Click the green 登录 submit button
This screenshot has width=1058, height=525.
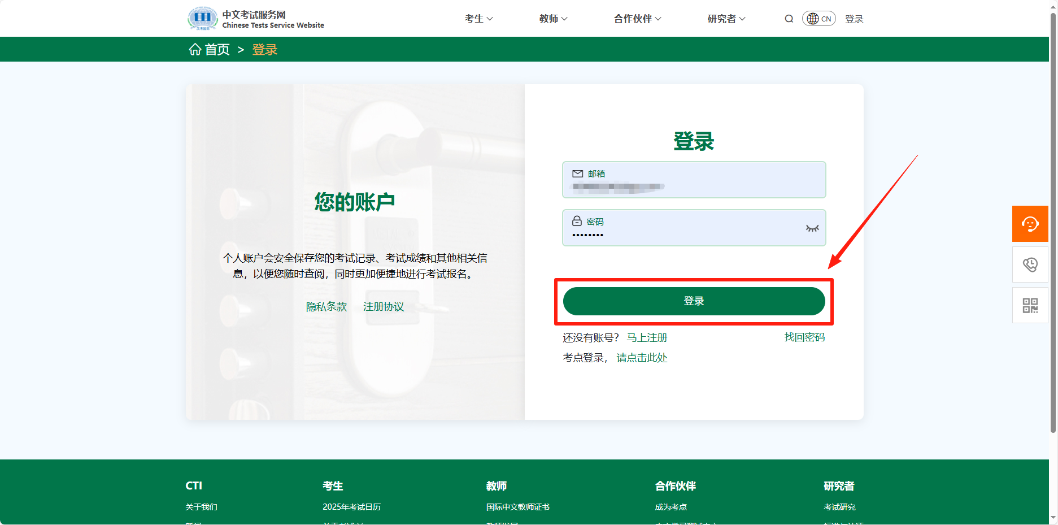[x=694, y=301]
